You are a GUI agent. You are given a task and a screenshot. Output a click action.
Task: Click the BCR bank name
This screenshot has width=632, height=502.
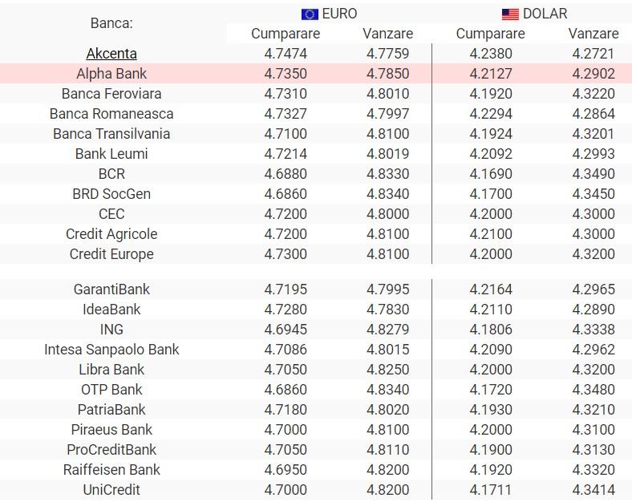pyautogui.click(x=111, y=174)
